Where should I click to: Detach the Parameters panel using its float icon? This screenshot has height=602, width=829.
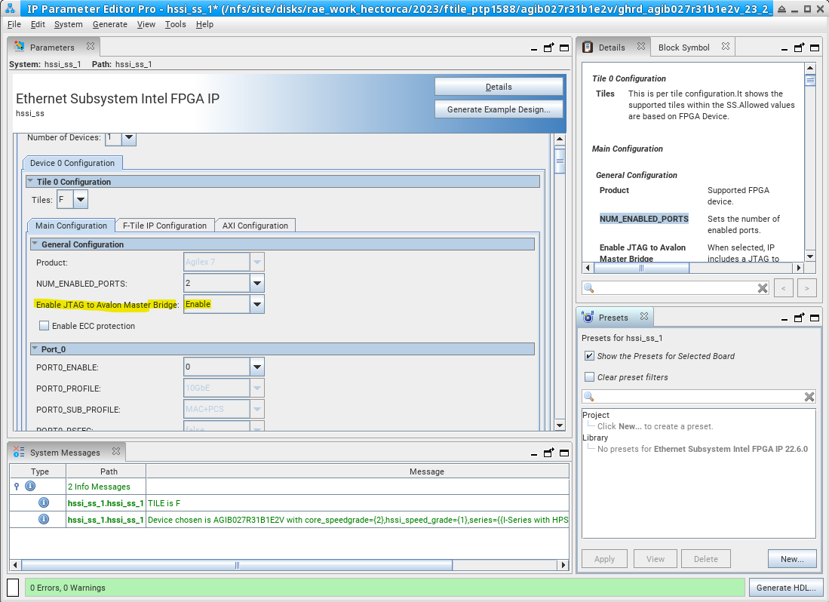click(548, 48)
